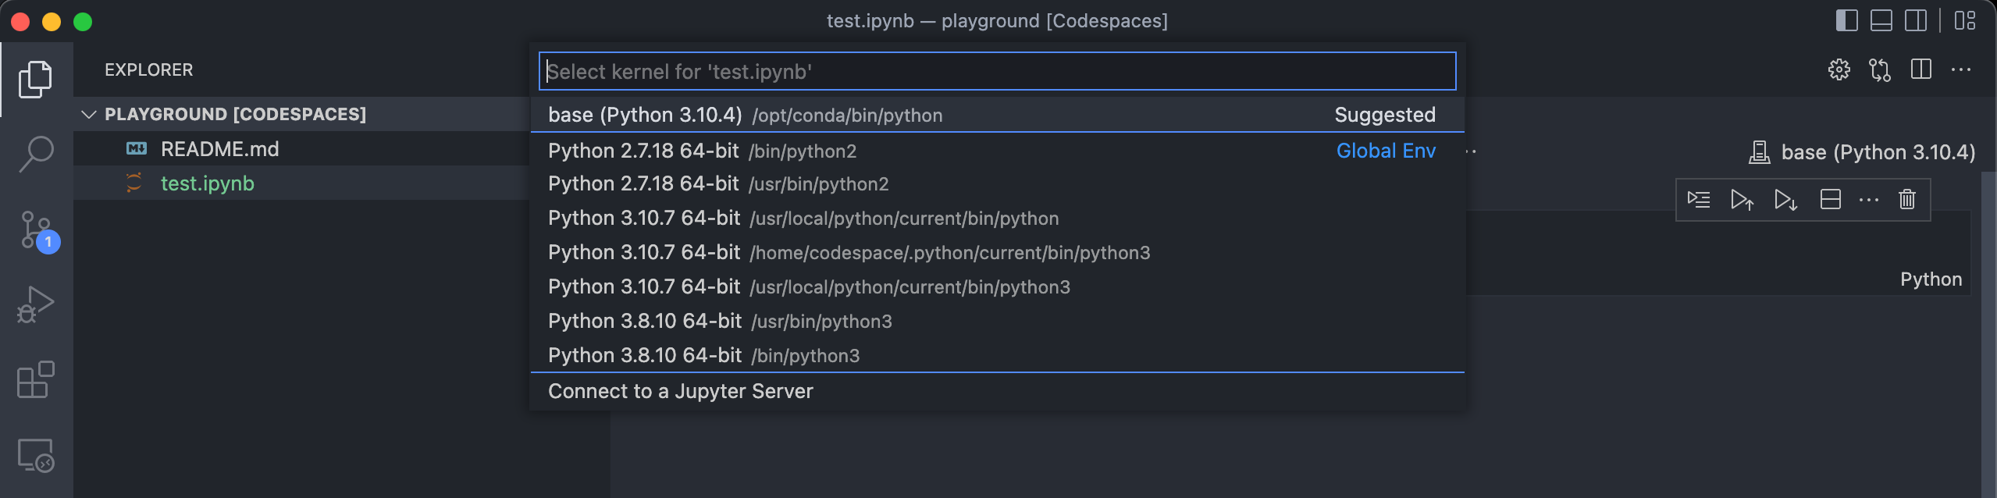Screen dimensions: 1997x498
Task: Delete the notebook cell with trash icon
Action: click(1906, 200)
